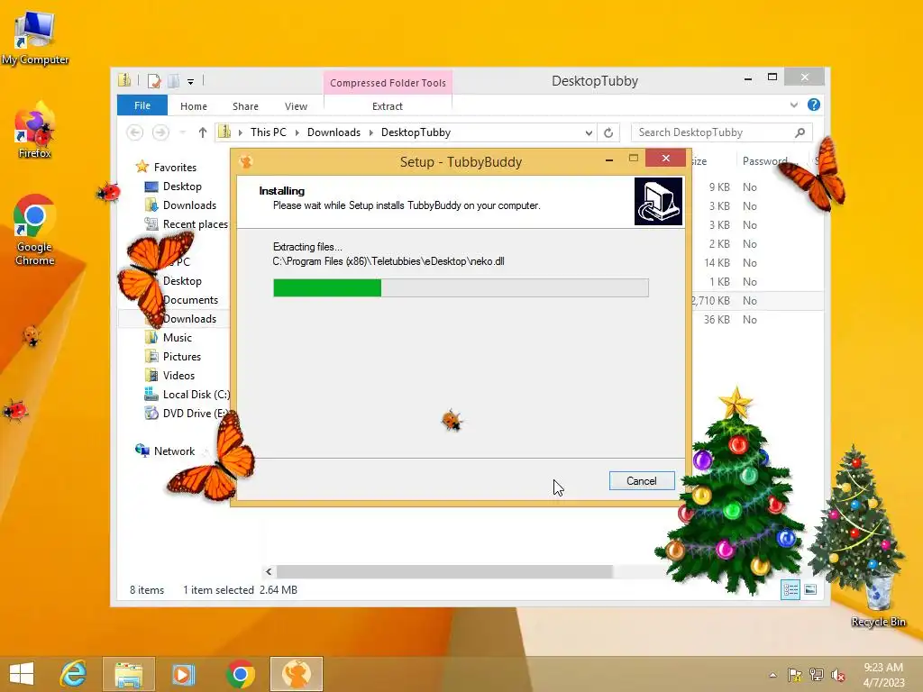Switch to the Share ribbon tab
Image resolution: width=923 pixels, height=692 pixels.
(x=245, y=106)
